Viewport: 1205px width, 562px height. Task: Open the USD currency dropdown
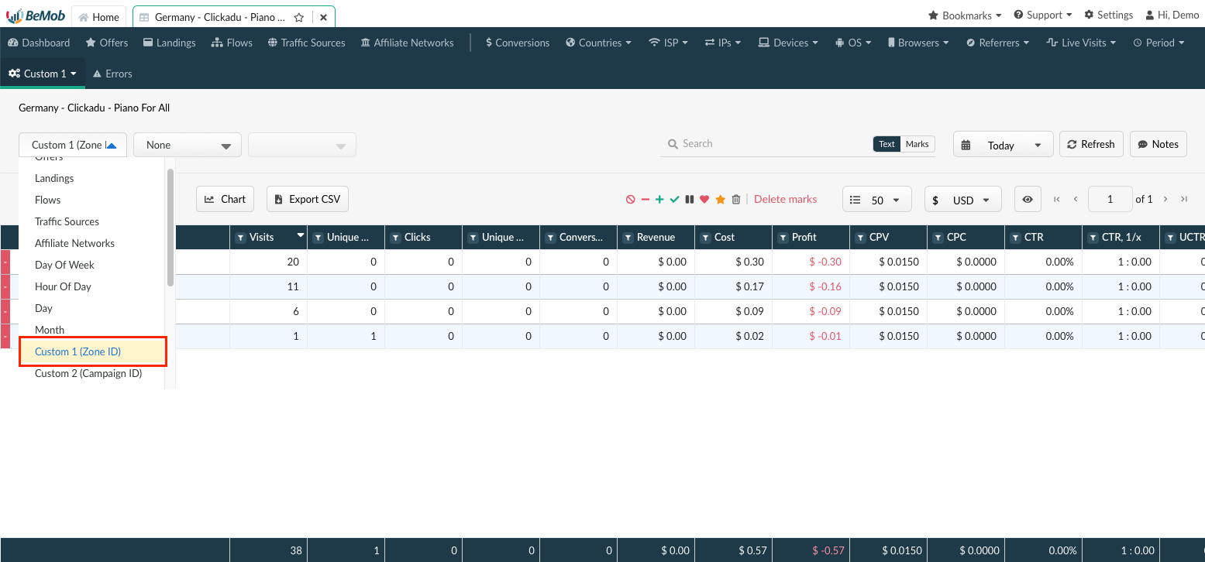[962, 200]
